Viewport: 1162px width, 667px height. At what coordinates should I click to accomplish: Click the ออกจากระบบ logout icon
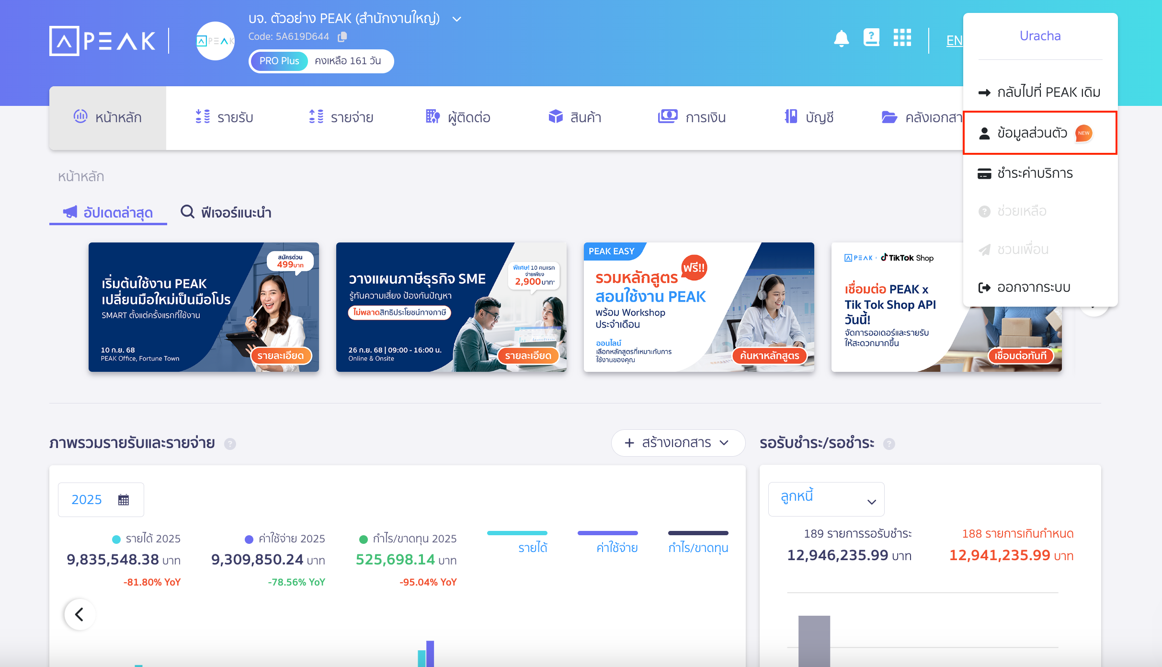click(x=984, y=287)
